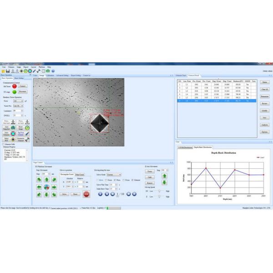This screenshot has height=273, width=273.
Task: Click the Absolute X coordinate input field
Action: 70,182
